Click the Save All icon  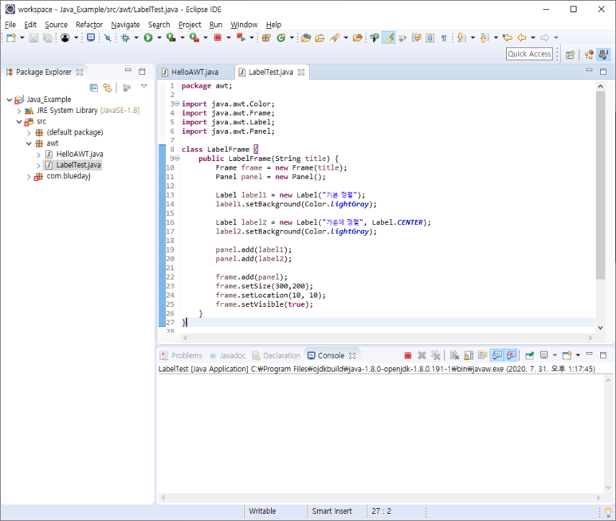pos(48,37)
